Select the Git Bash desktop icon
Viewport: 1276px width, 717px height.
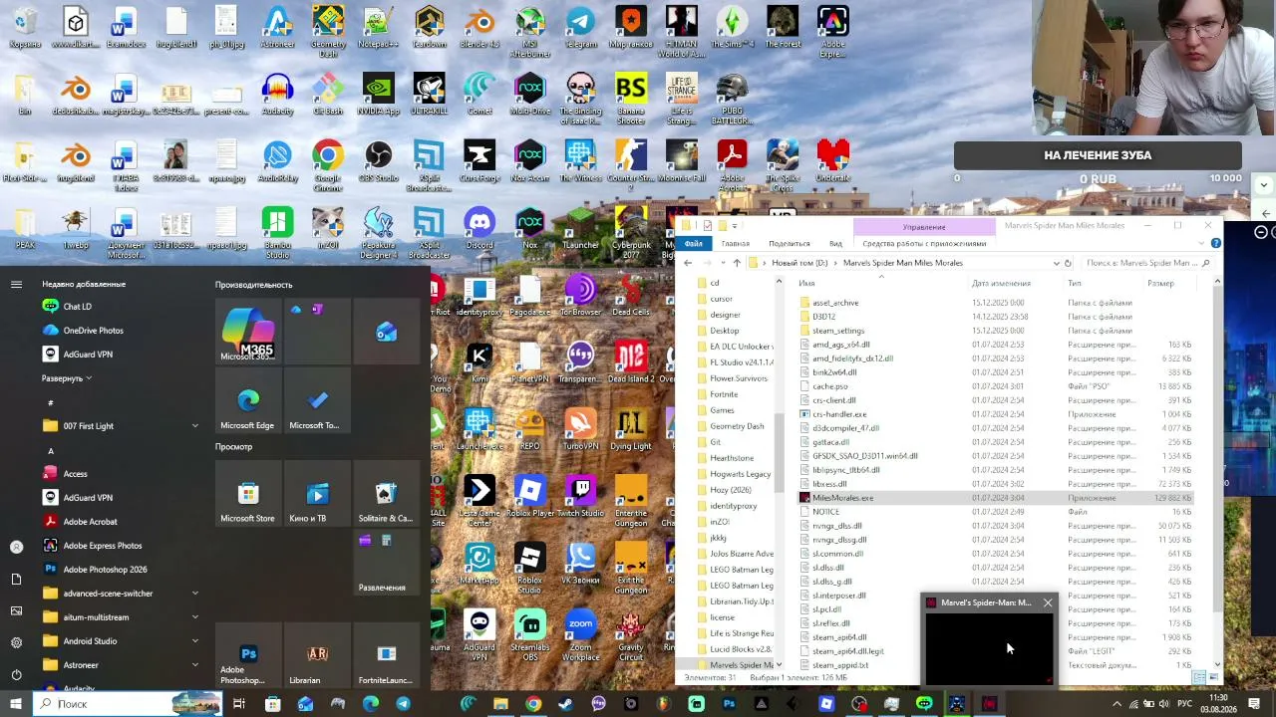328,95
